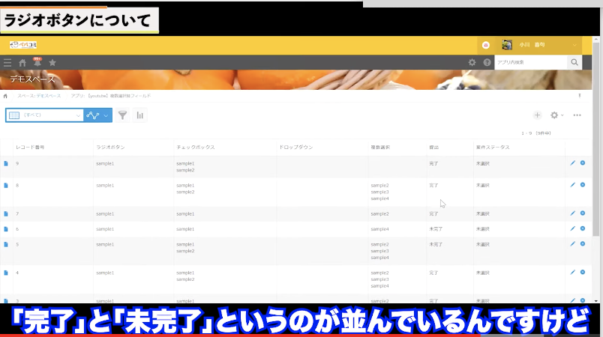Click the search magnifier button

[x=574, y=63]
